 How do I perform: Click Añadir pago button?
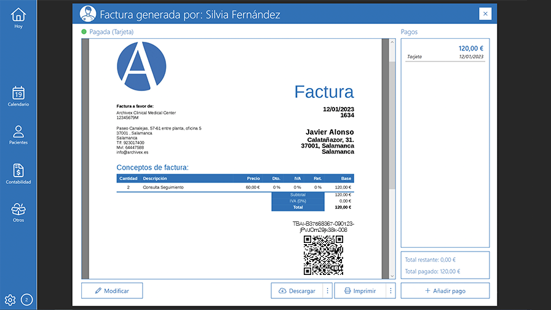[445, 291]
